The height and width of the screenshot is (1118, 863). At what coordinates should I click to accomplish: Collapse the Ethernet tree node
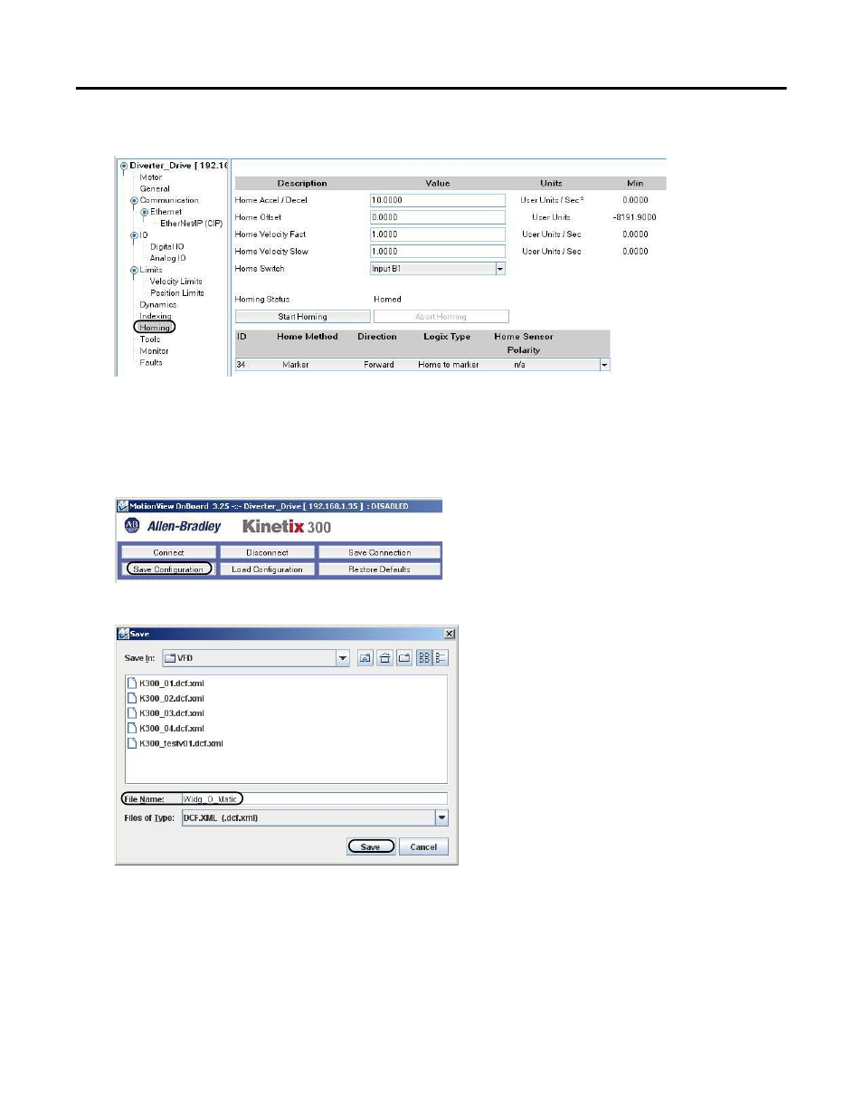(145, 212)
